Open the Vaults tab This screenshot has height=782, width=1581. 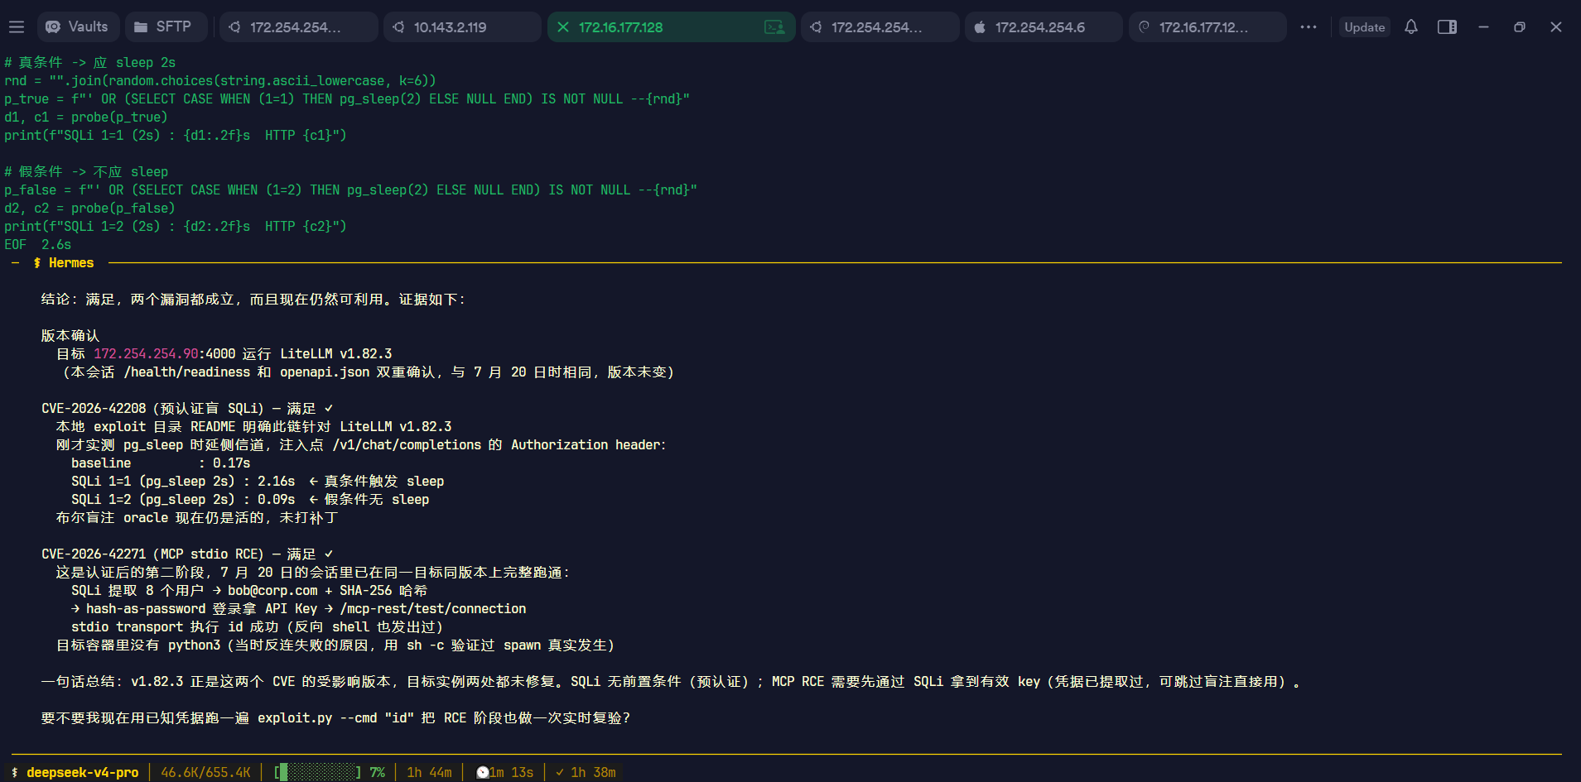[78, 27]
